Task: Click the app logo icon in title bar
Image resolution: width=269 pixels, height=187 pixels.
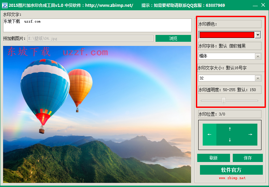Action: point(5,5)
